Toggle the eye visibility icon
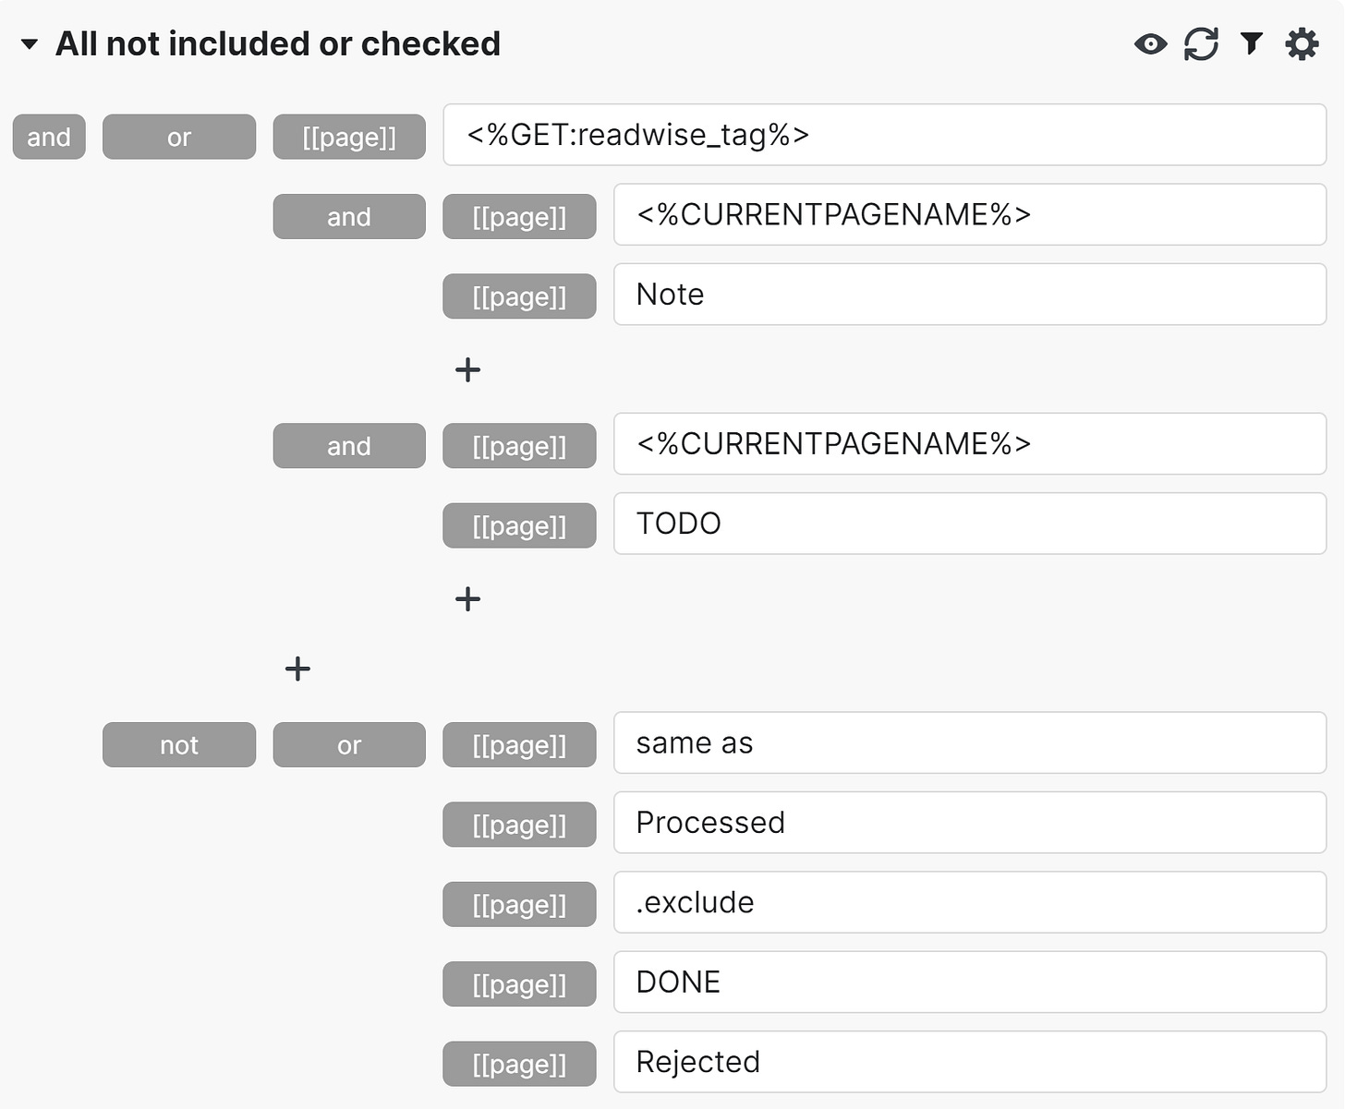Screen dimensions: 1345x1109 [1150, 43]
